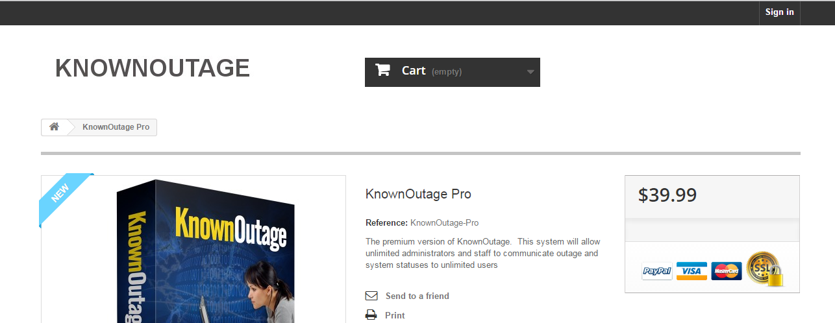The width and height of the screenshot is (835, 323).
Task: Click the Send to a friend link
Action: click(417, 296)
